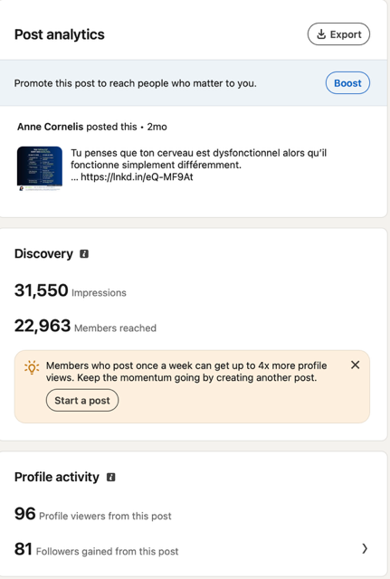Click the Discovery section heading
Screen dimensions: 390x579
point(43,253)
